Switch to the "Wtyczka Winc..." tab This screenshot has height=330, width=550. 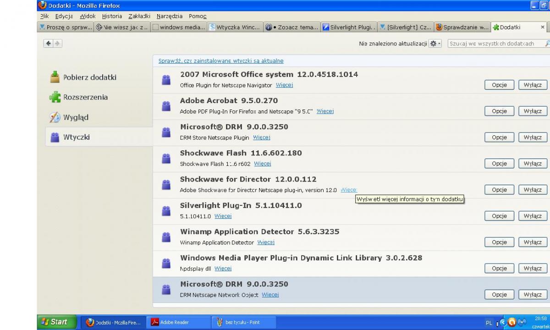[236, 27]
